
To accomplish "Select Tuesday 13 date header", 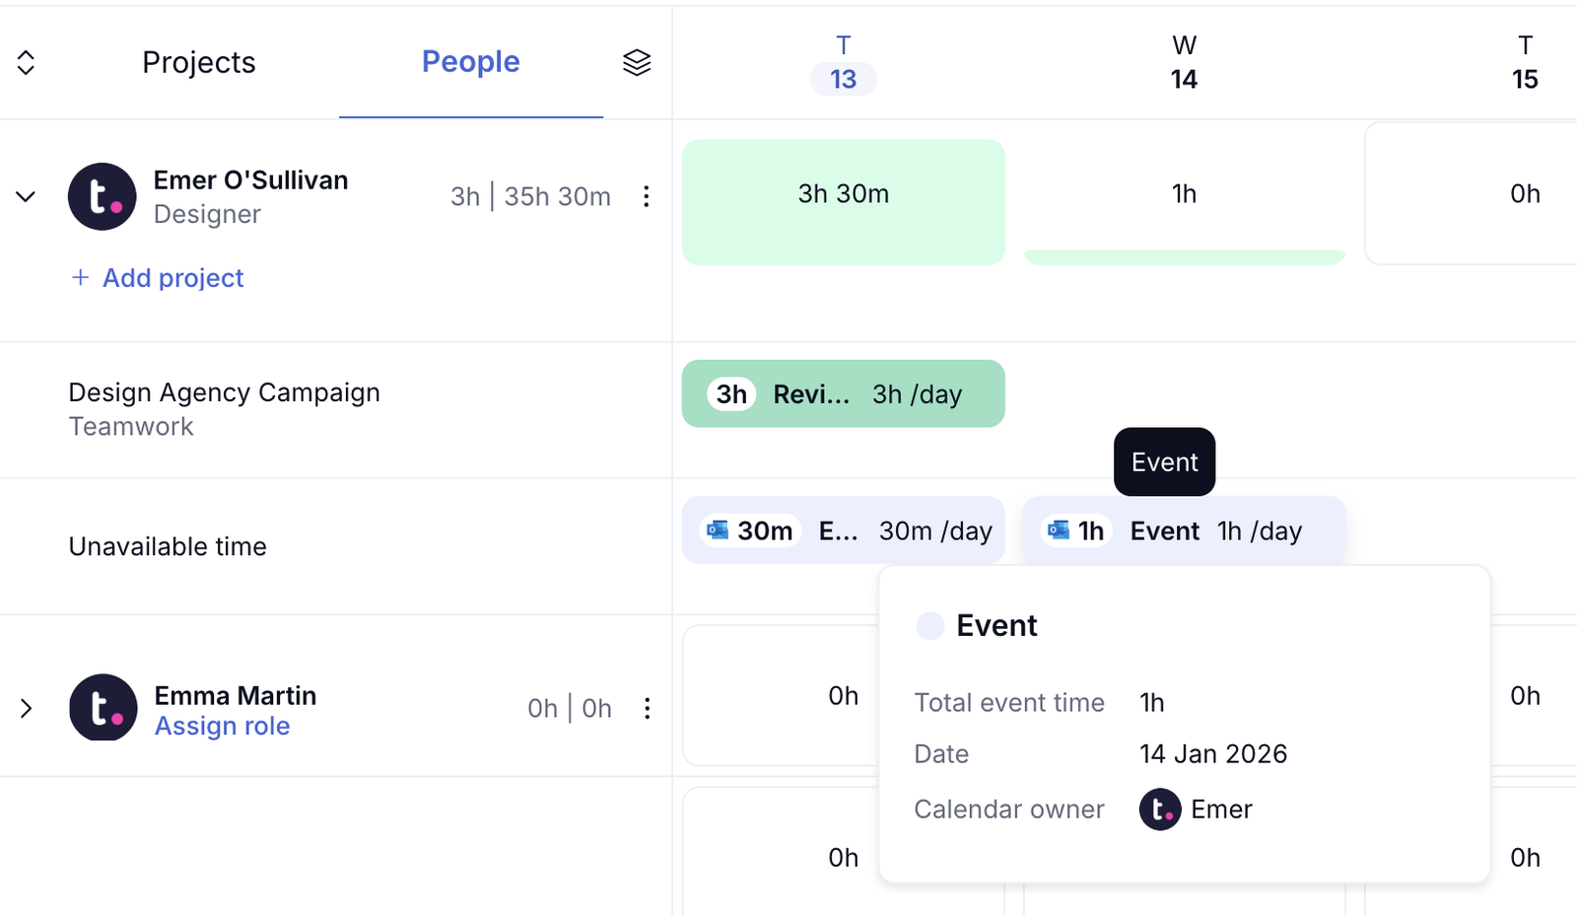I will (x=843, y=63).
